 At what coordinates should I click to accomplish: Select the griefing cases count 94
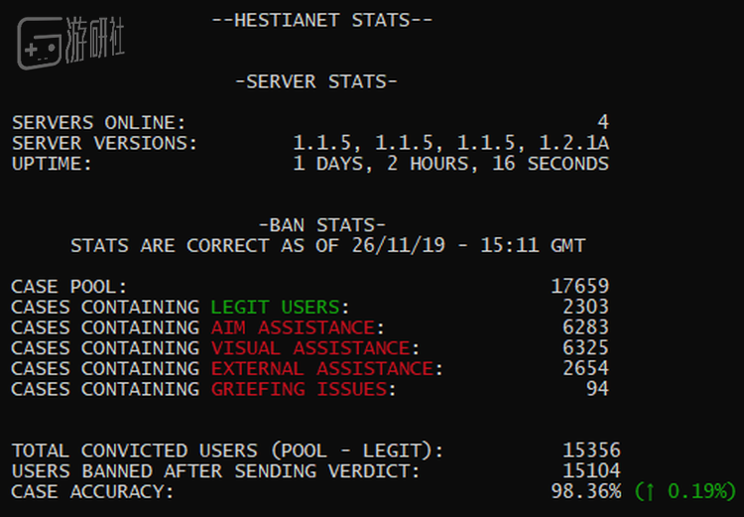(597, 389)
